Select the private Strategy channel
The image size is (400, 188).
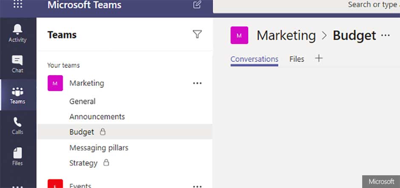click(x=83, y=163)
